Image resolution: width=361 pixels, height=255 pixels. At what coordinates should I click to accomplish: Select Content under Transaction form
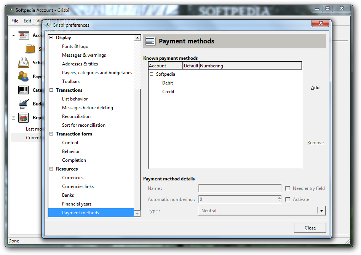[70, 142]
